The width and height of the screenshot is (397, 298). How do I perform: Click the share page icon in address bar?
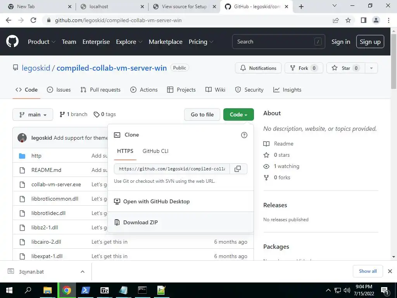pos(336,20)
